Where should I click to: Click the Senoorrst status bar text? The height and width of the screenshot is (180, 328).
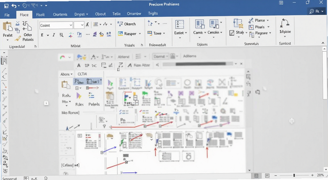[x=9, y=179]
